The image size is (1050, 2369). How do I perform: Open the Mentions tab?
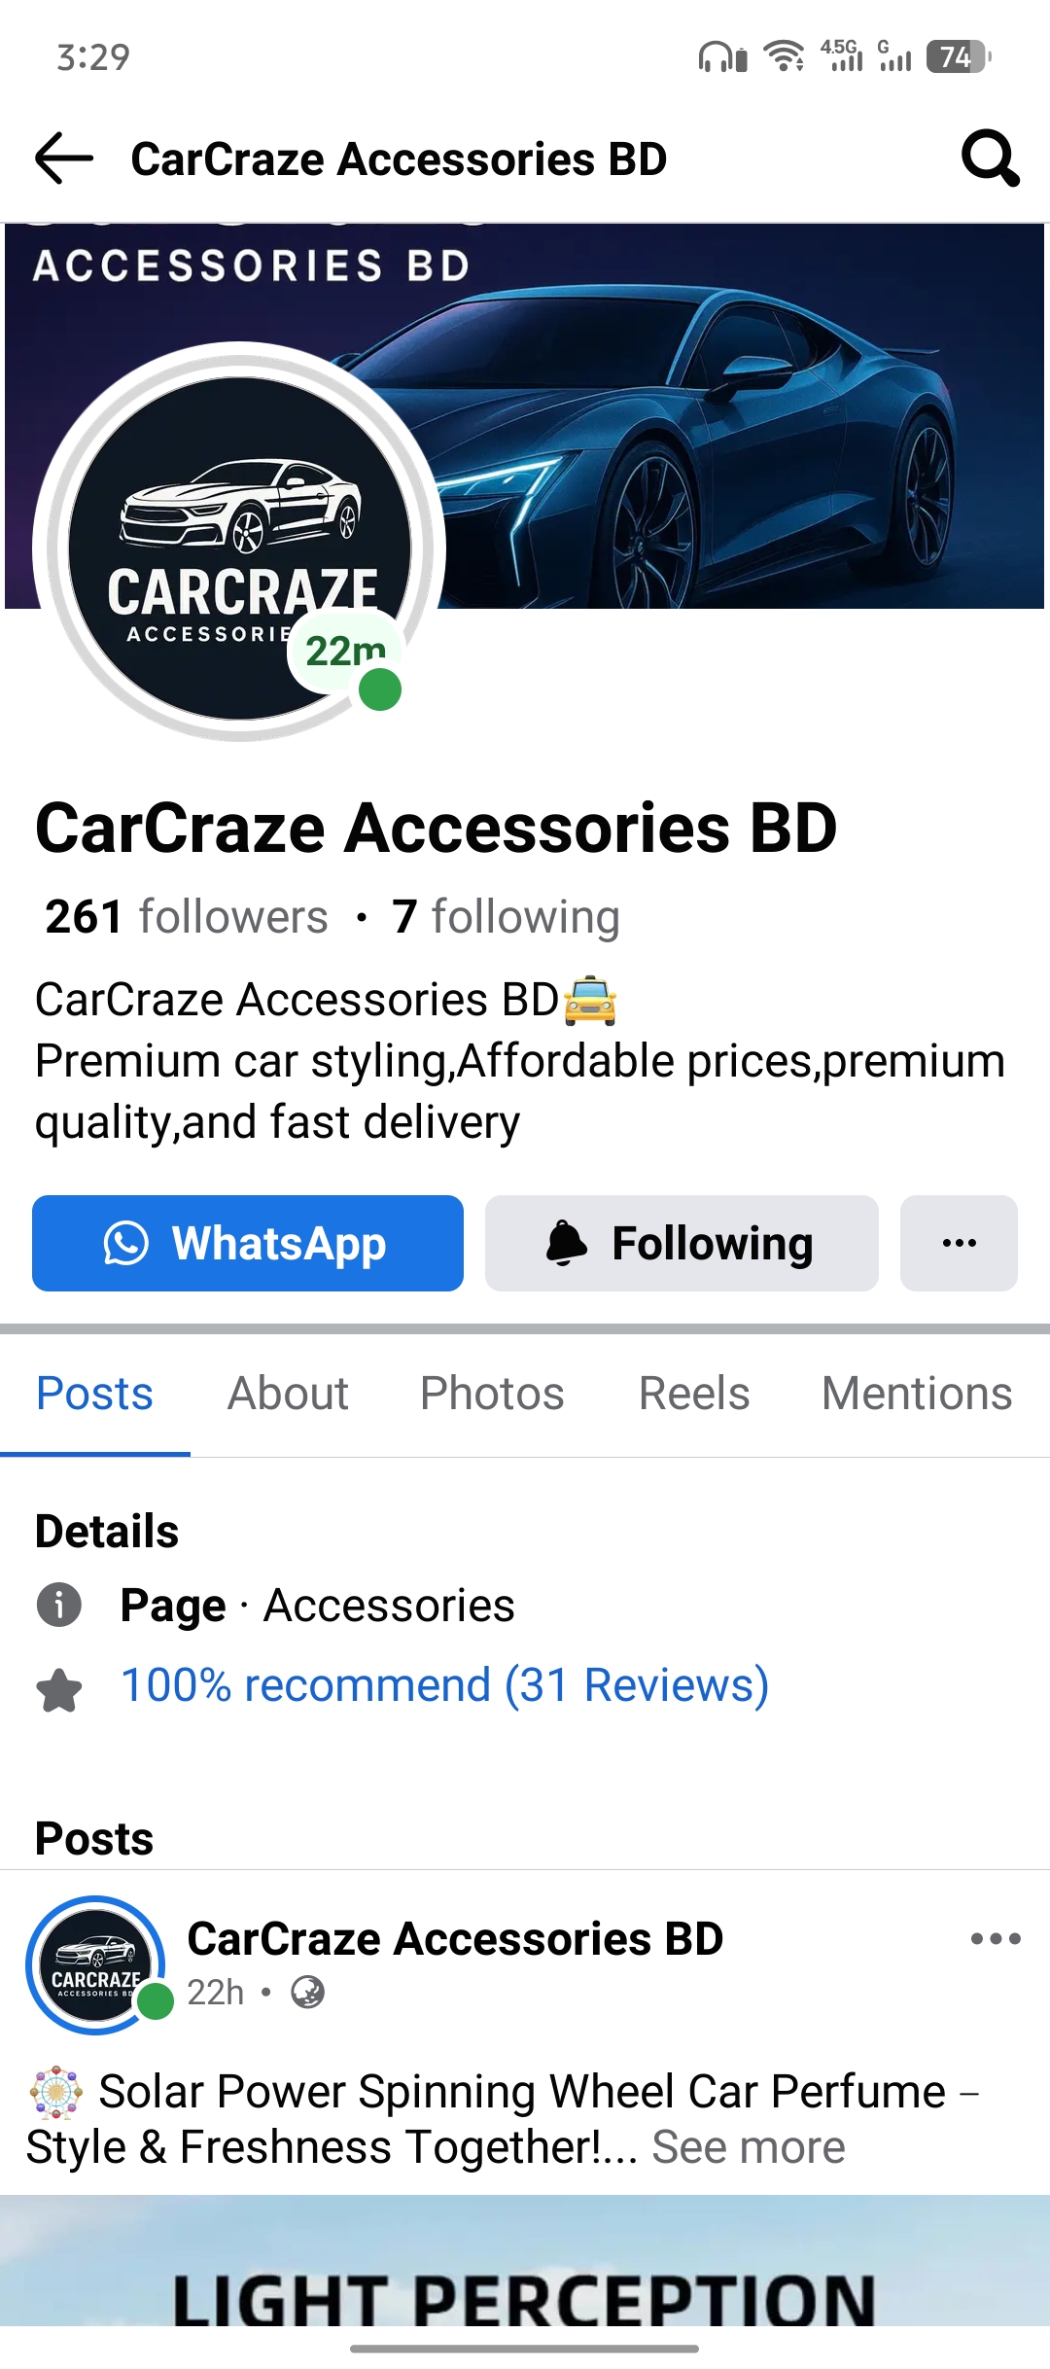coord(917,1393)
